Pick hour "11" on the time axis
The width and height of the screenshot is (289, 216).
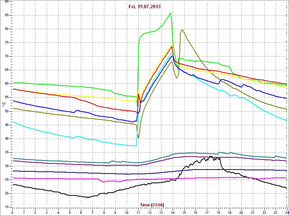[x=138, y=212]
